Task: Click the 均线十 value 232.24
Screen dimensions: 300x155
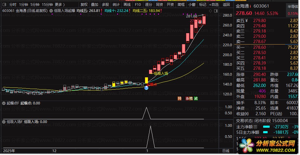Action: coord(123,11)
